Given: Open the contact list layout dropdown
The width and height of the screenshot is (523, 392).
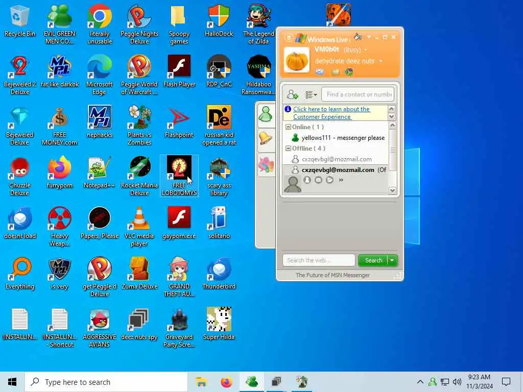Looking at the screenshot, I should click(x=311, y=94).
